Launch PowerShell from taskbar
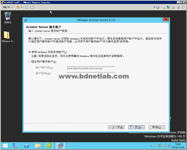 [x=27, y=146]
